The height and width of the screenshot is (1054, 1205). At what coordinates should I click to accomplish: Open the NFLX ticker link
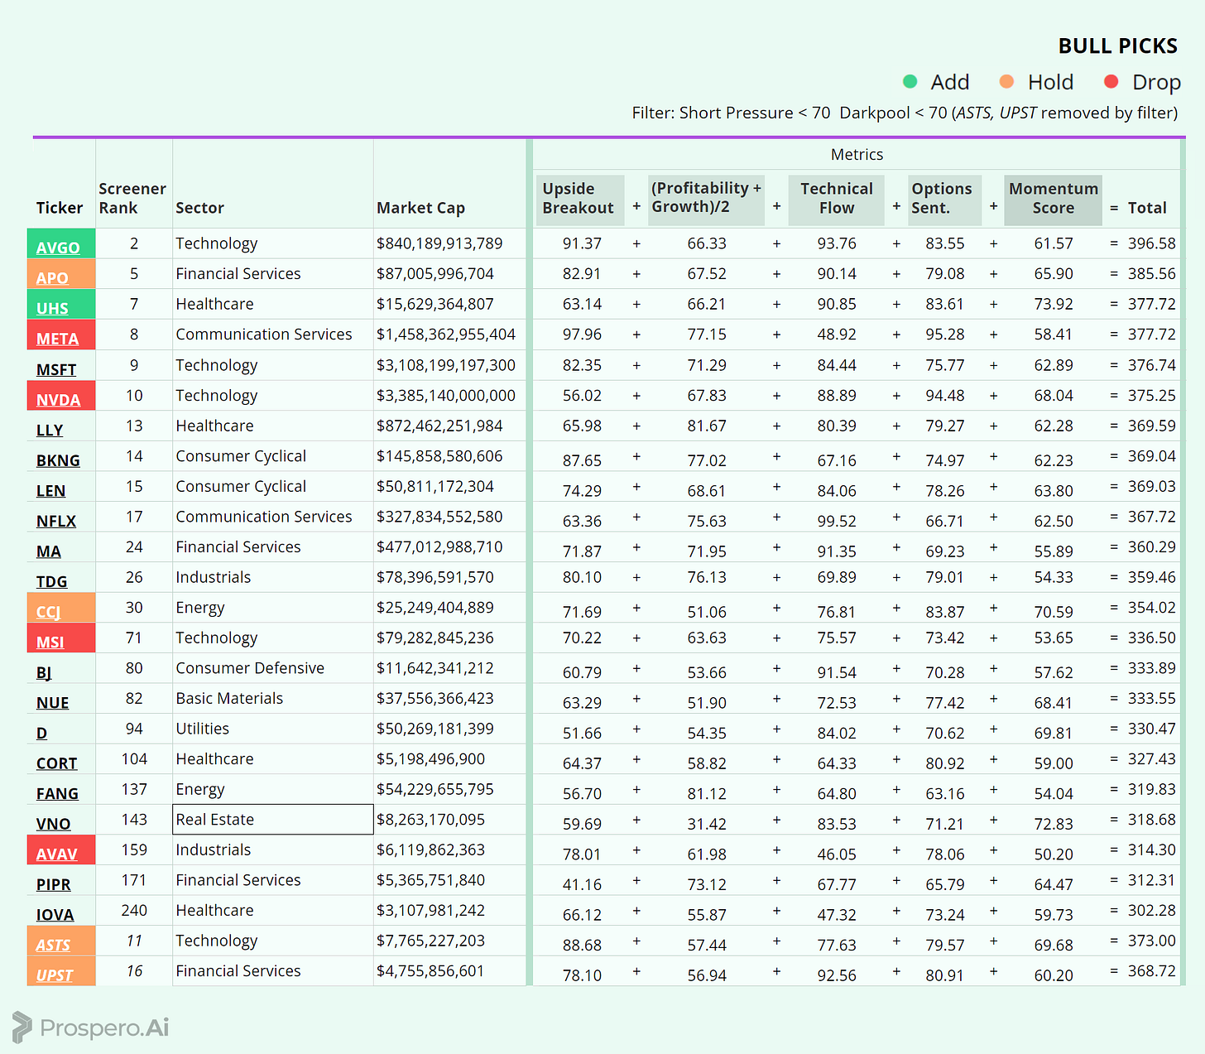click(56, 521)
